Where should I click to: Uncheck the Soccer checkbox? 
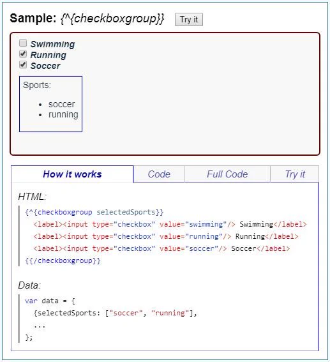tap(23, 64)
